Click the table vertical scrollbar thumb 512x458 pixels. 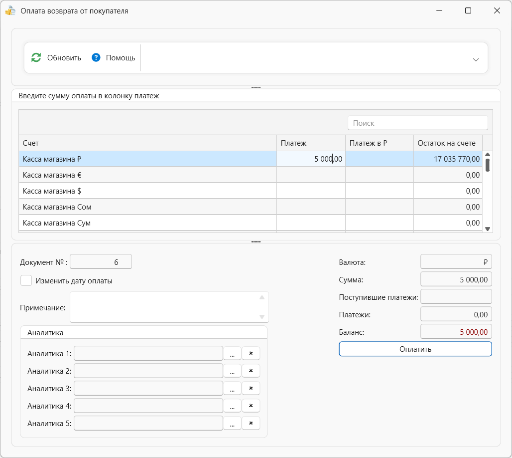(x=488, y=165)
